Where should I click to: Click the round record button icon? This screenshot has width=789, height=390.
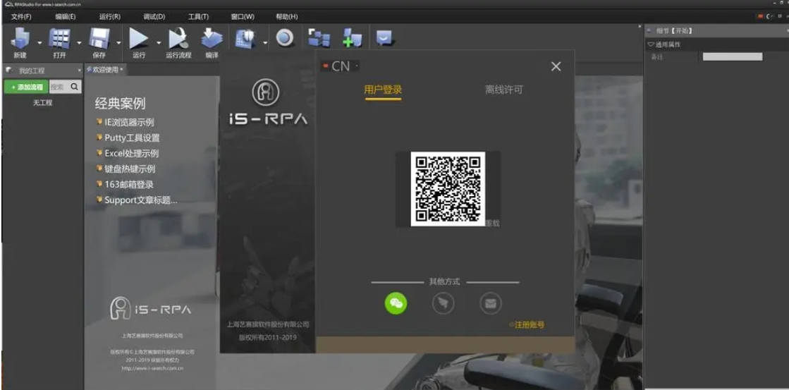point(285,38)
